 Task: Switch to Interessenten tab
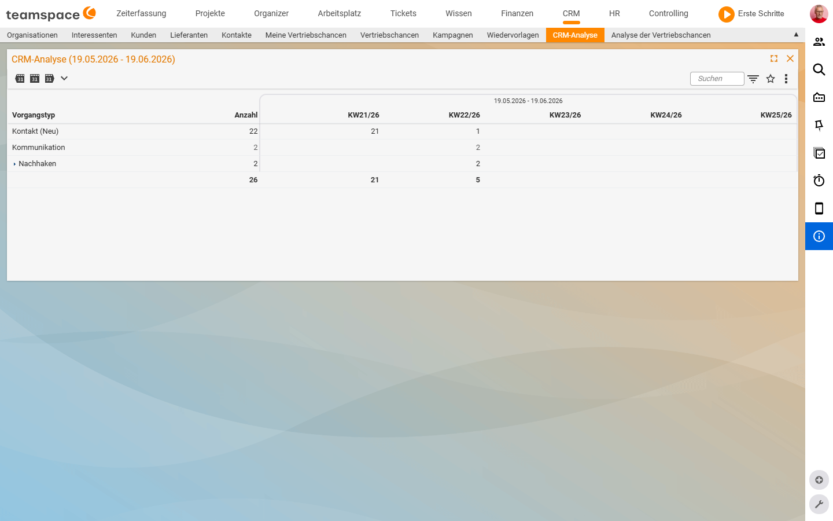[94, 35]
